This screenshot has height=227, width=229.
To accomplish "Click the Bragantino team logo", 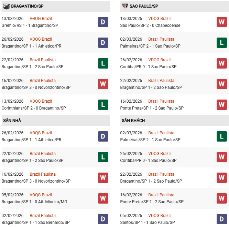I will coord(6,6).
